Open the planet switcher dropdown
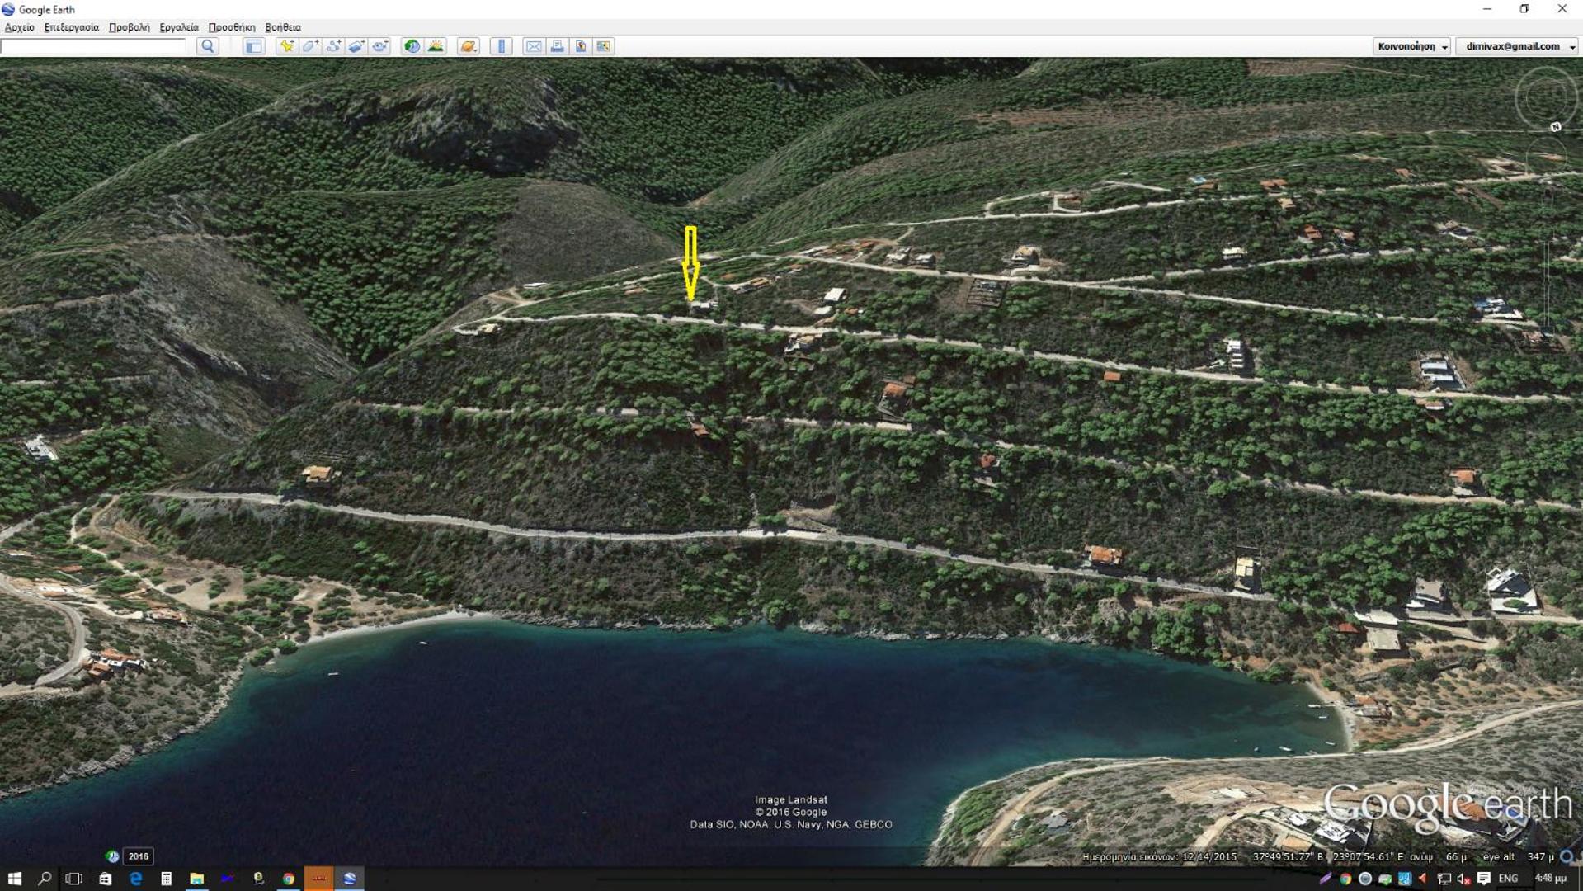The image size is (1583, 891). [469, 46]
